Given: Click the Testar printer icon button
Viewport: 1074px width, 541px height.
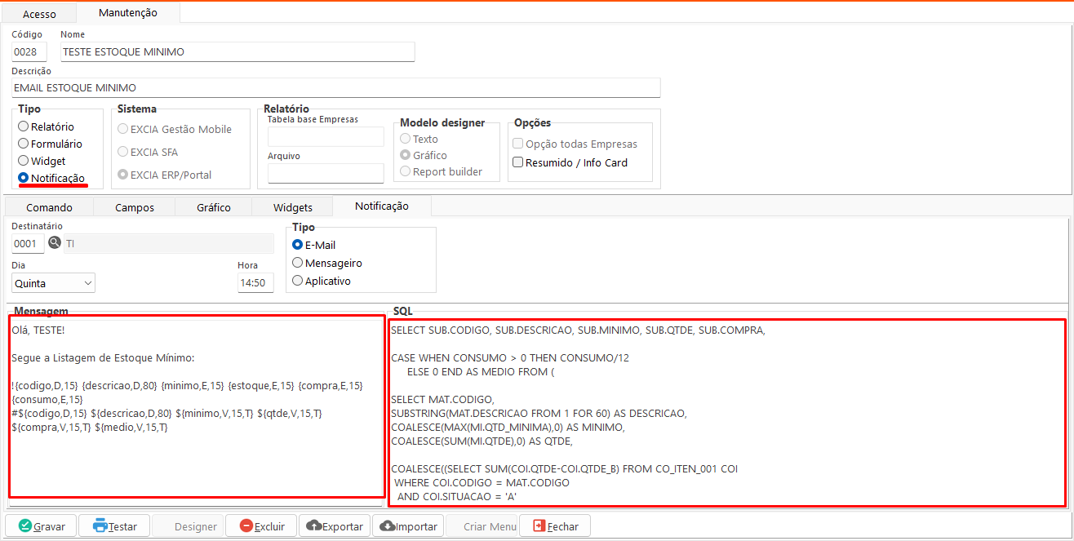Looking at the screenshot, I should (114, 526).
